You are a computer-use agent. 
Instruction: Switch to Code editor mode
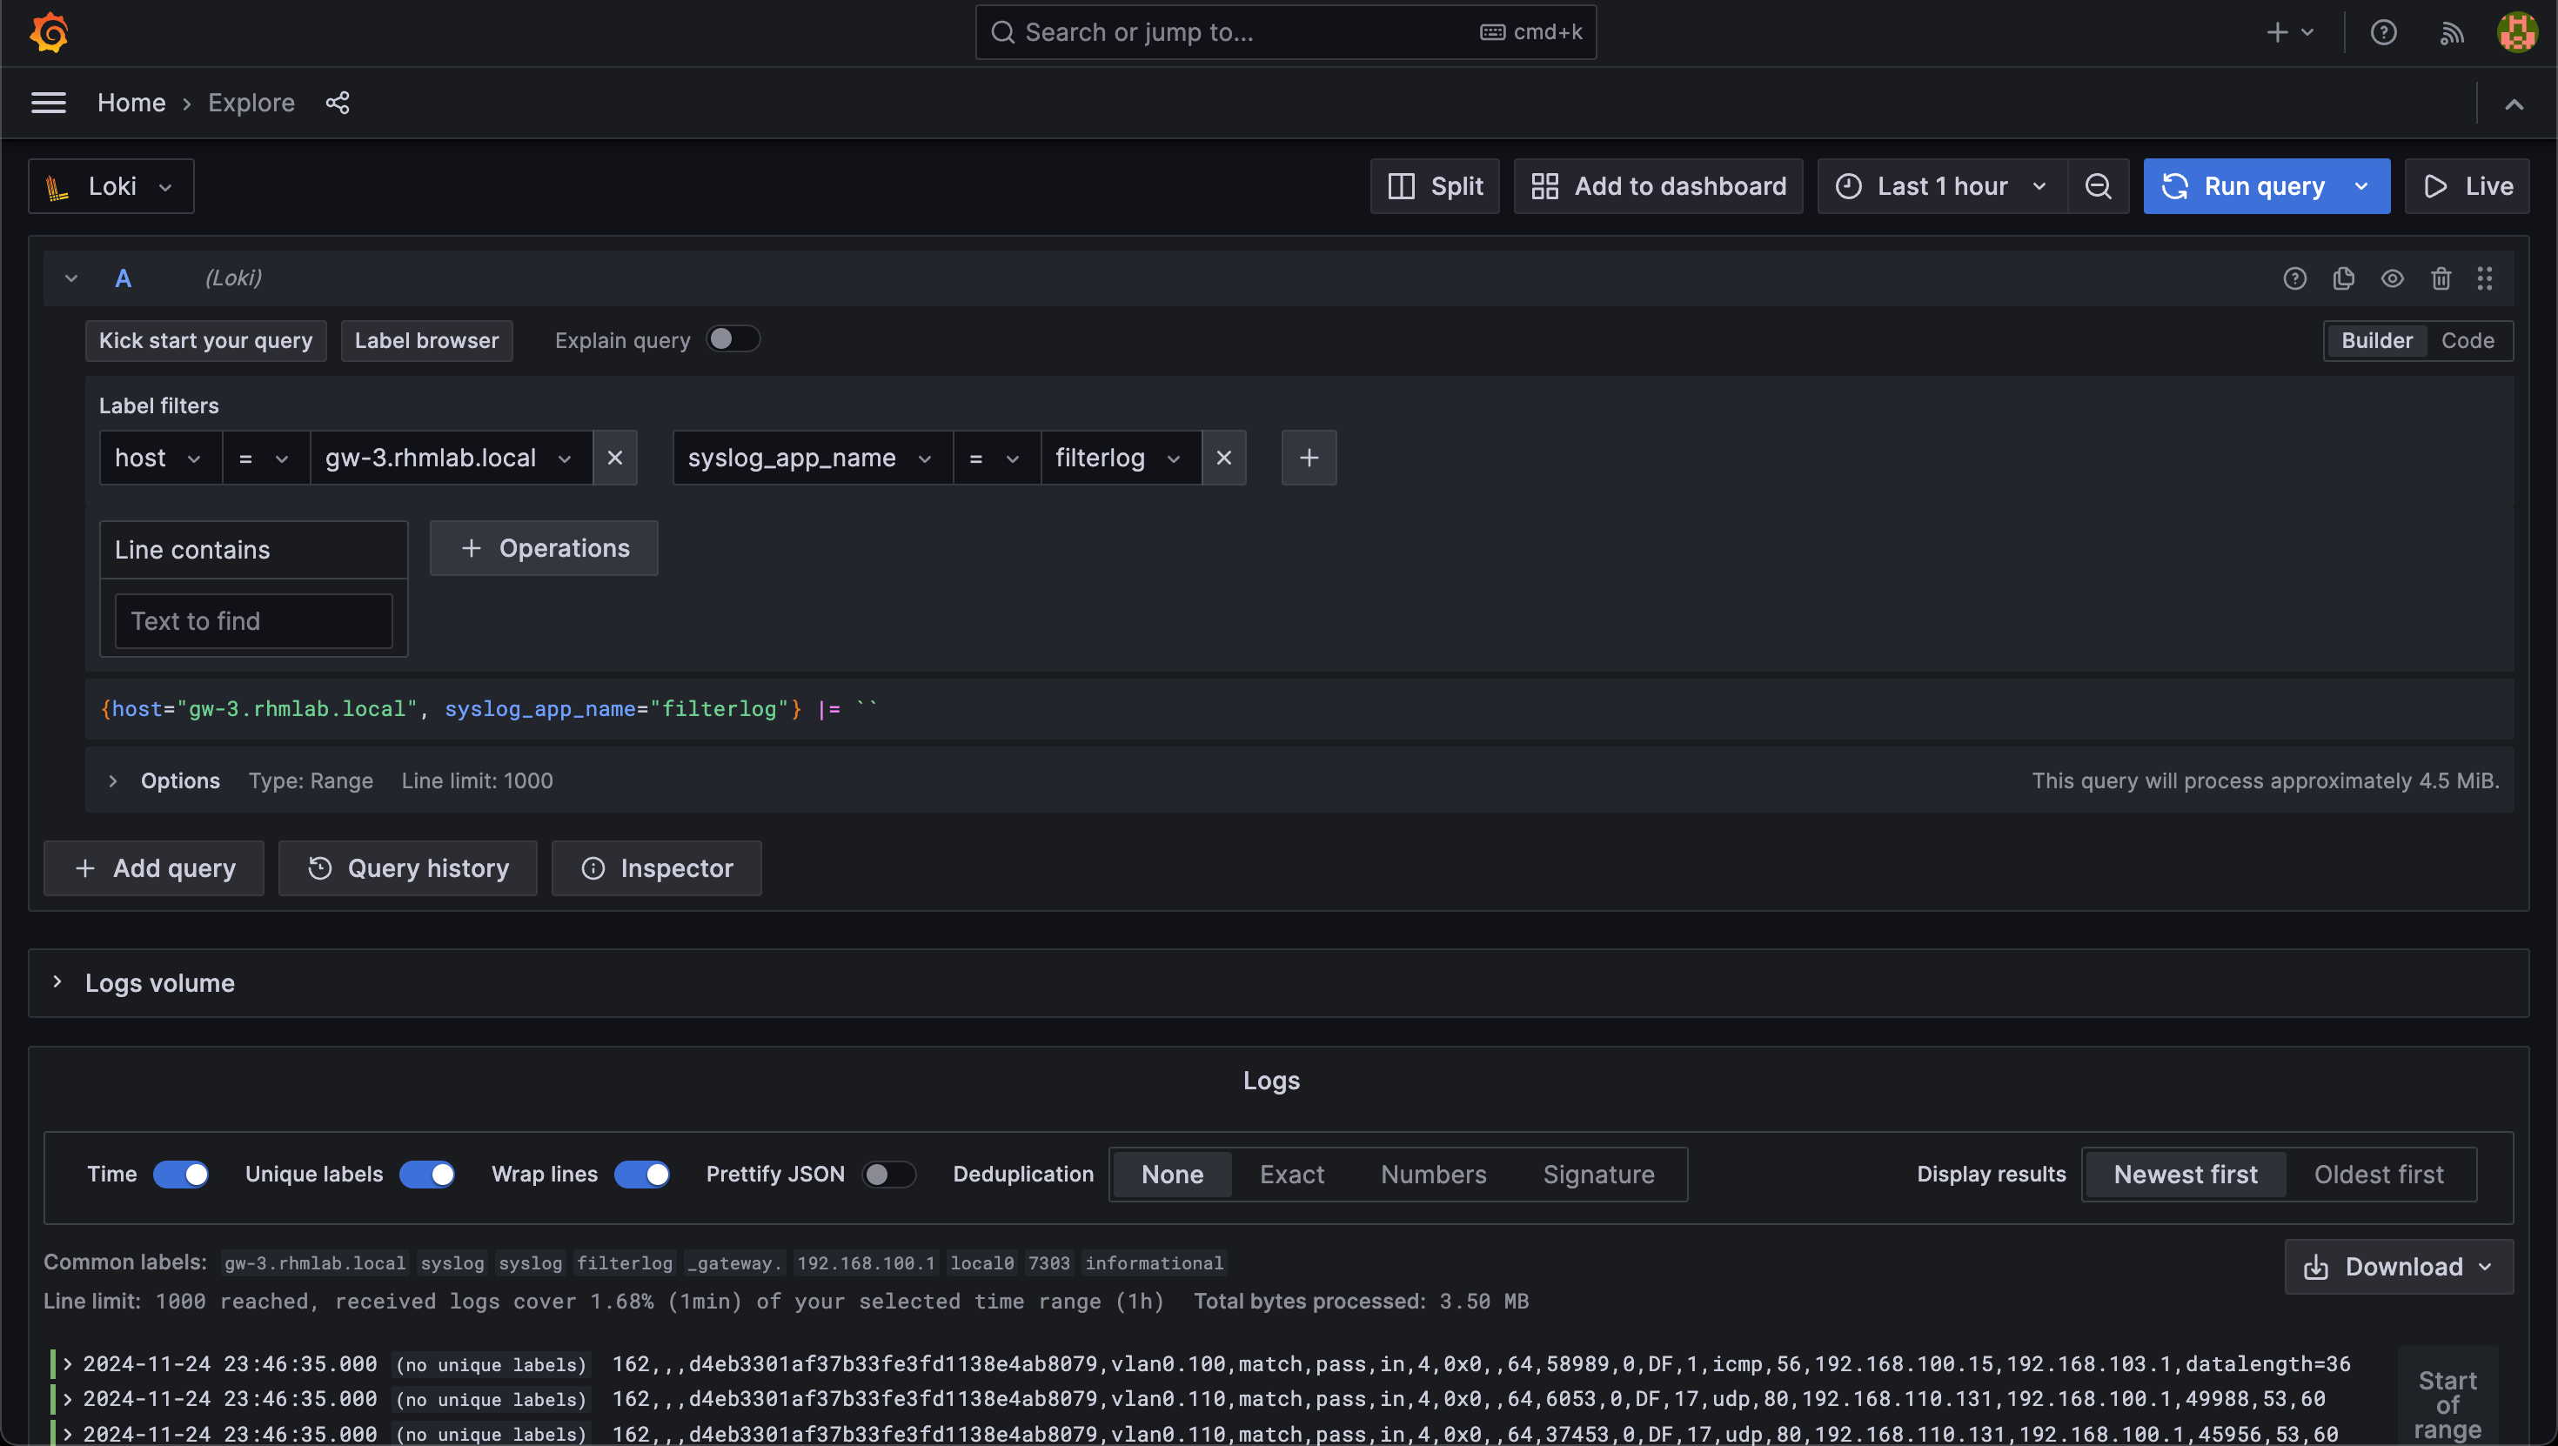[x=2467, y=341]
